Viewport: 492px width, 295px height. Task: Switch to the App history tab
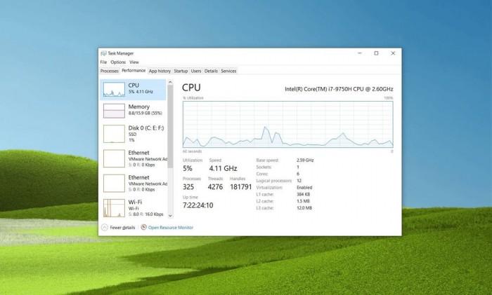pyautogui.click(x=160, y=71)
